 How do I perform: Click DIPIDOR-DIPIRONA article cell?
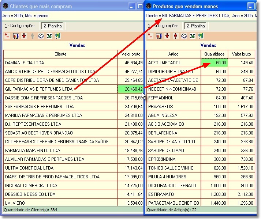point(174,72)
